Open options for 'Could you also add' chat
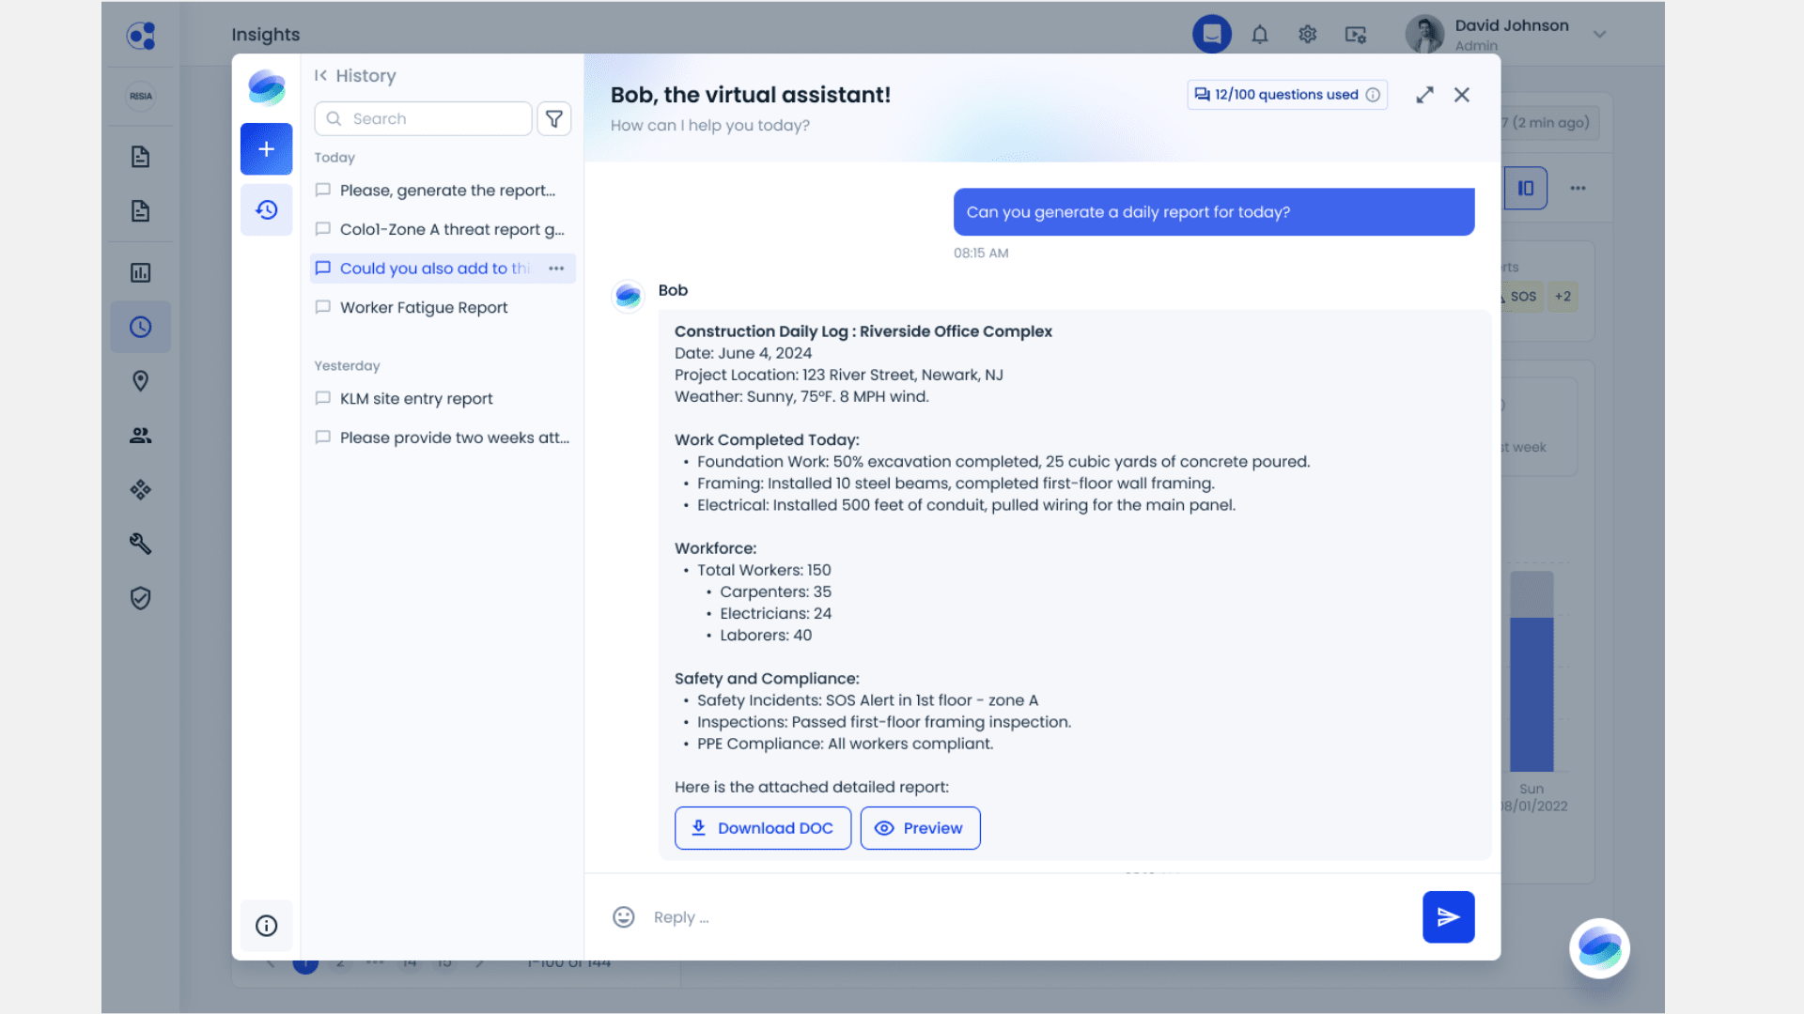The width and height of the screenshot is (1804, 1014). [556, 269]
